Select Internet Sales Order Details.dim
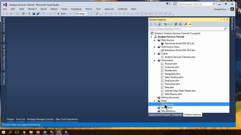Image resolution: width=241 pixels, height=135 pixels. coord(180,91)
